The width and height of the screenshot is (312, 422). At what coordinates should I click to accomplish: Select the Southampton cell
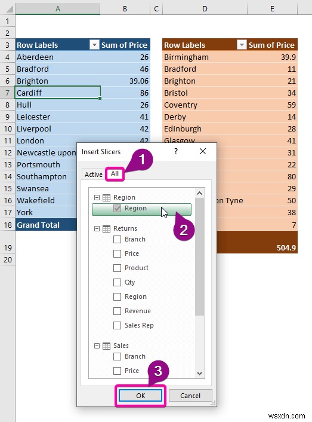tap(46, 176)
